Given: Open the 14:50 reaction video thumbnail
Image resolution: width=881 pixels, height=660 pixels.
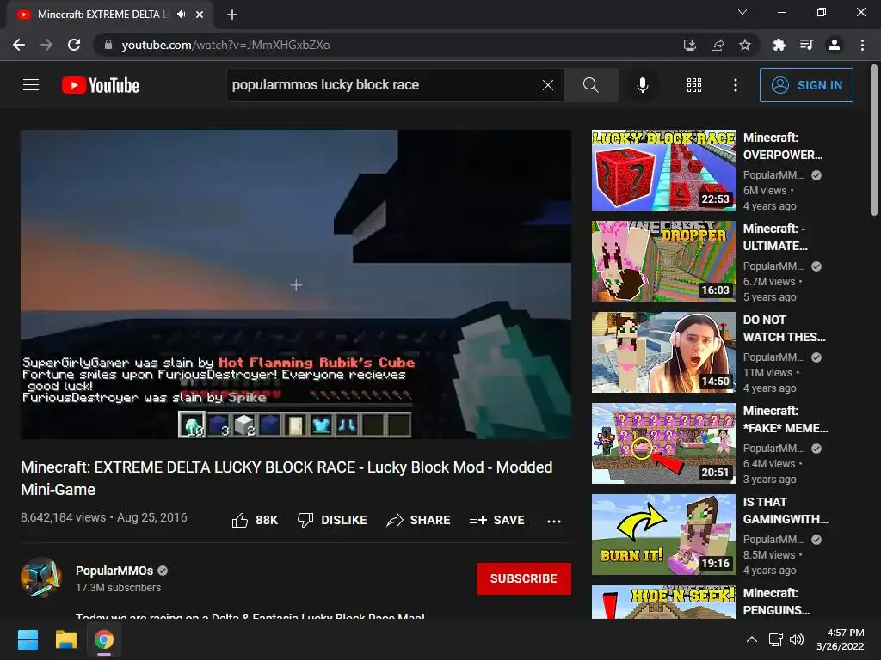Looking at the screenshot, I should tap(663, 351).
